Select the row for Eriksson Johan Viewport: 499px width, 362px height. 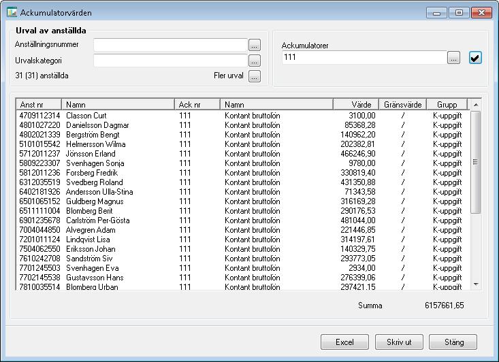(243, 249)
